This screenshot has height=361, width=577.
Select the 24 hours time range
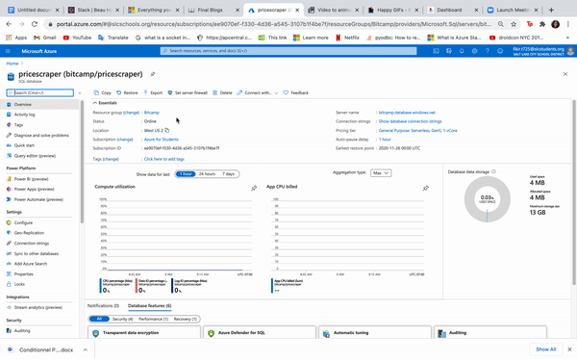coord(207,174)
